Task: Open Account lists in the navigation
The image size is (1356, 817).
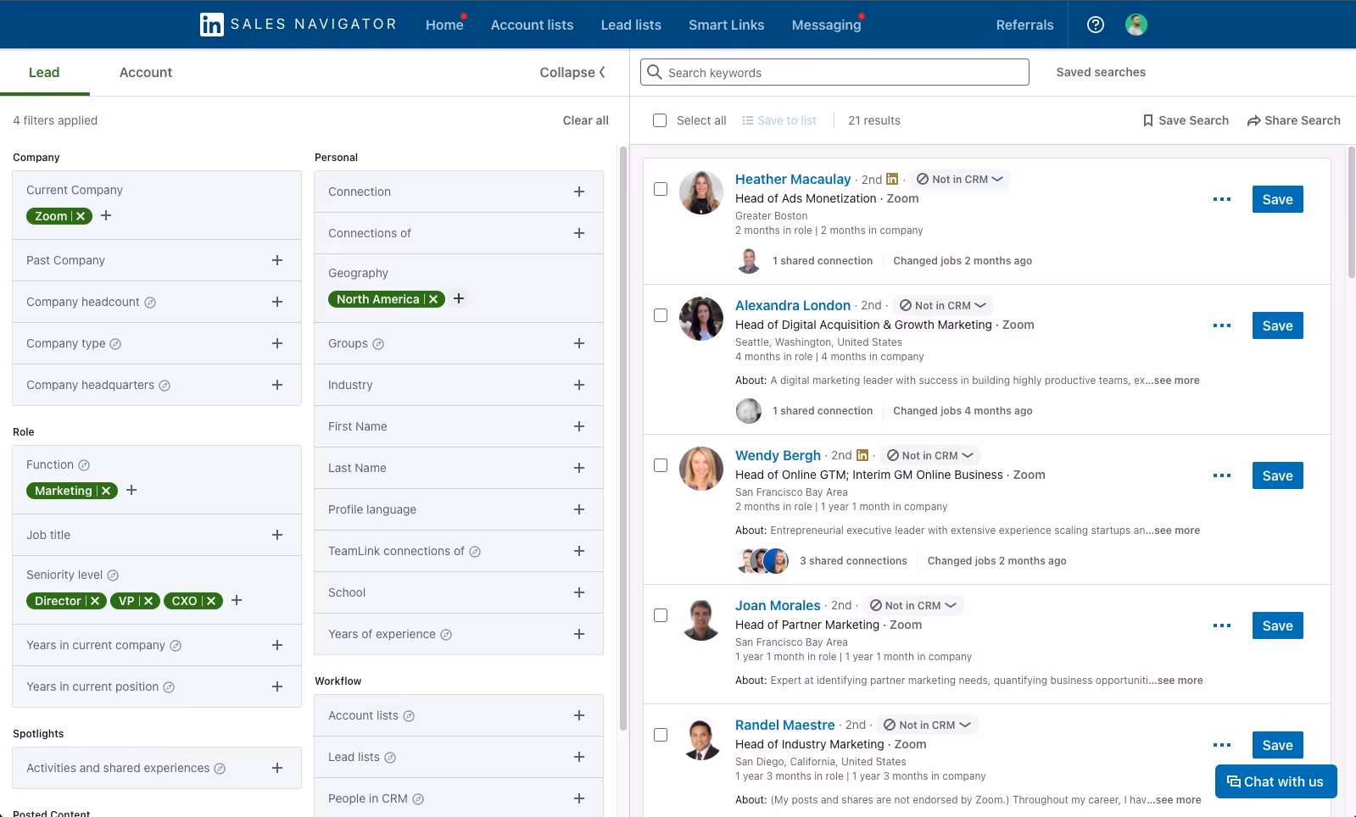Action: (533, 25)
